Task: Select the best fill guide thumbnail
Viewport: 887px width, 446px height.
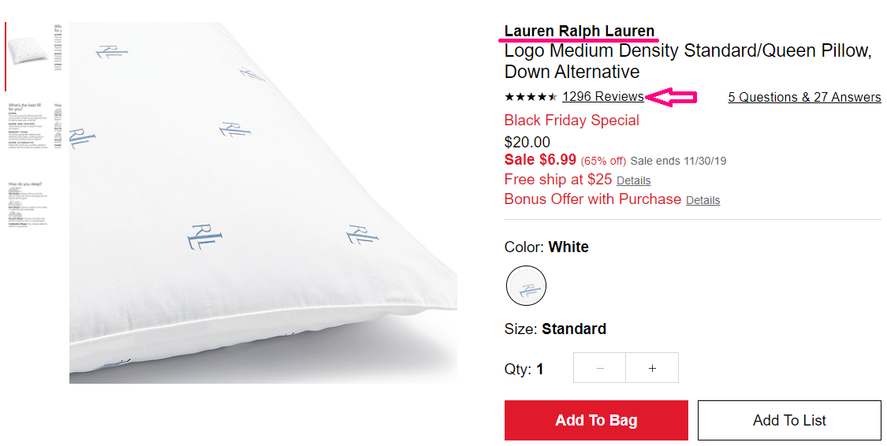Action: pos(35,126)
